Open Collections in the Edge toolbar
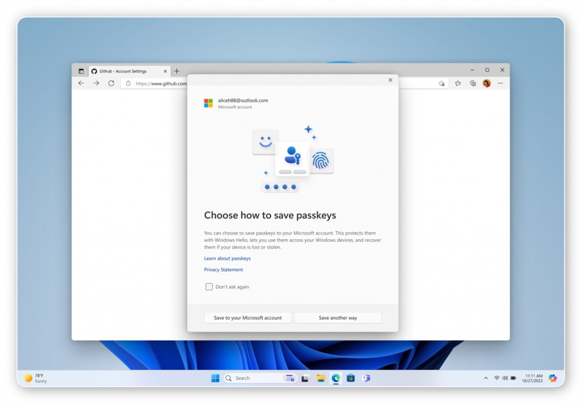Screen dimensions: 585x407 472,83
